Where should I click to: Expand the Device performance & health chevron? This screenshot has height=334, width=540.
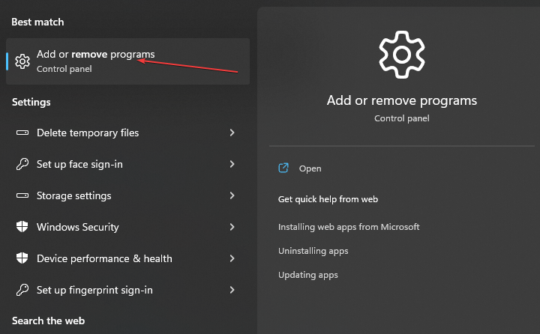[232, 258]
